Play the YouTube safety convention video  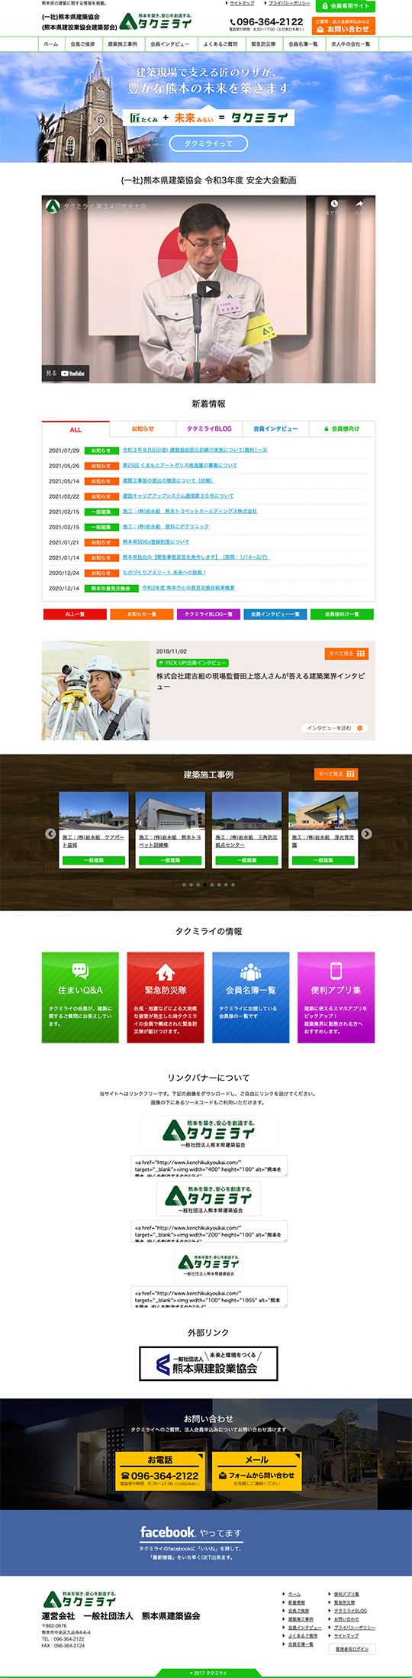pyautogui.click(x=208, y=289)
